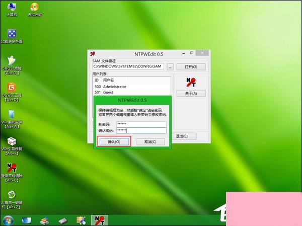Screen dimensions: 302x226
Task: Open the Computer desktop icon
Action: [12, 10]
